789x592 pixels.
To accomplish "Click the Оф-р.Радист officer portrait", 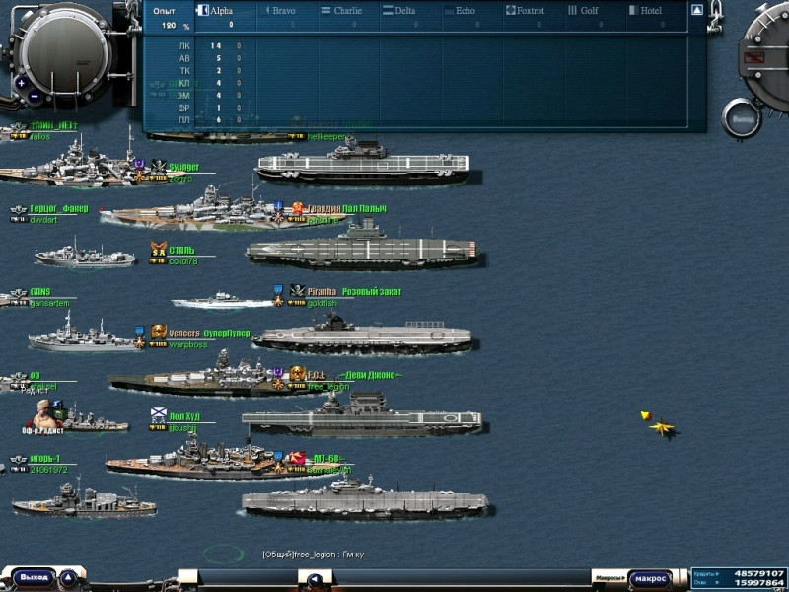I will point(44,416).
